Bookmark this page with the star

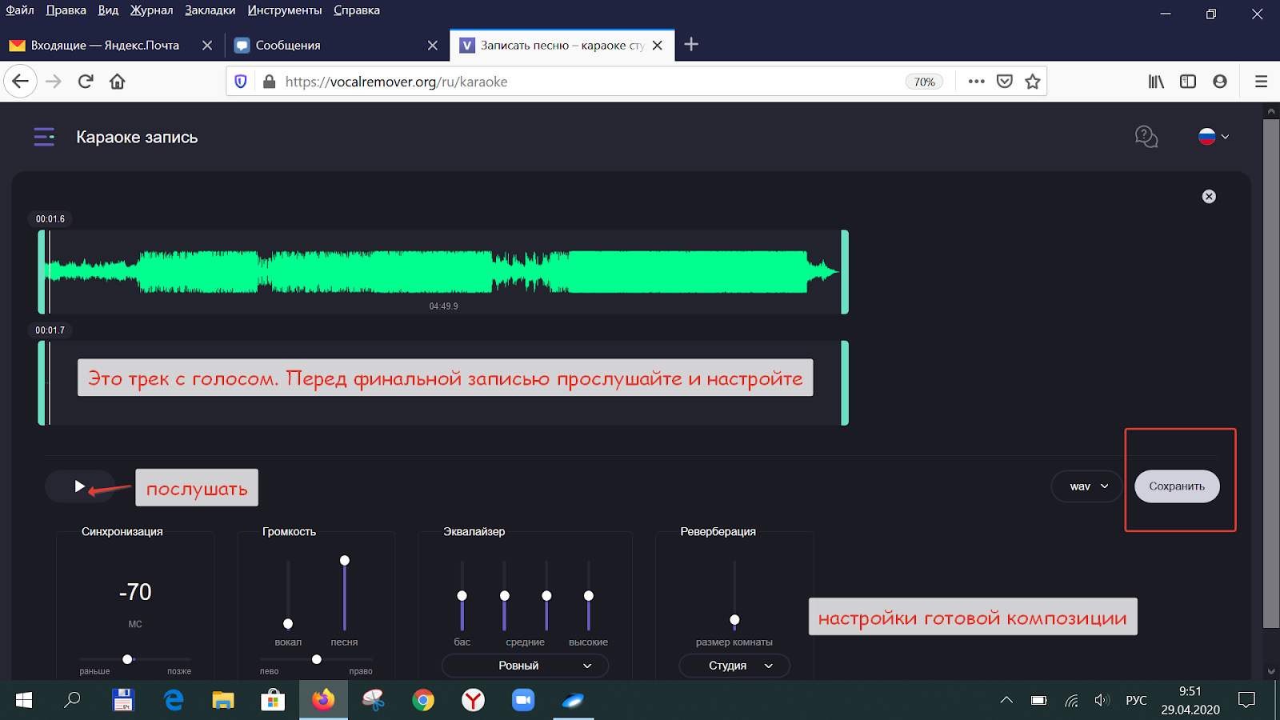tap(1033, 82)
